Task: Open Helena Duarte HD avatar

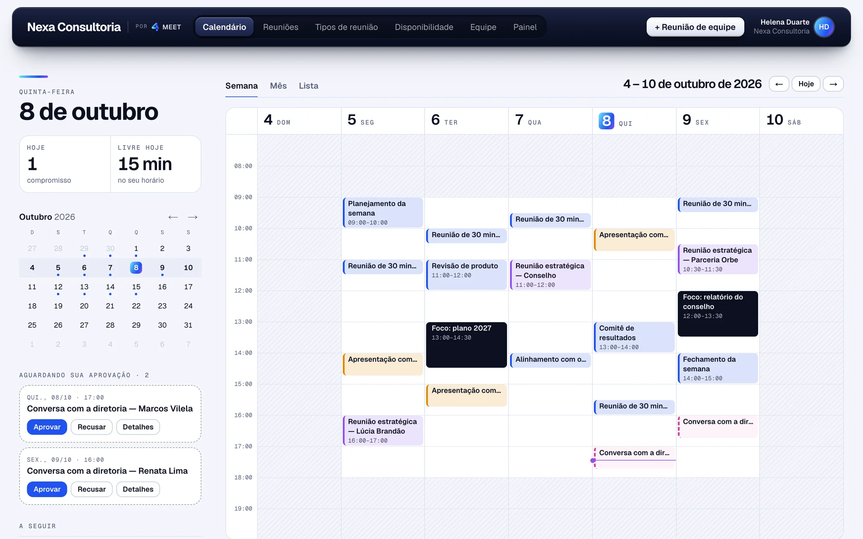Action: point(824,27)
